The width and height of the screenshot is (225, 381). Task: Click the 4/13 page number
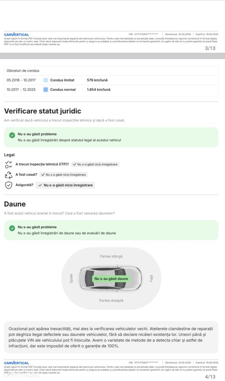click(x=210, y=377)
